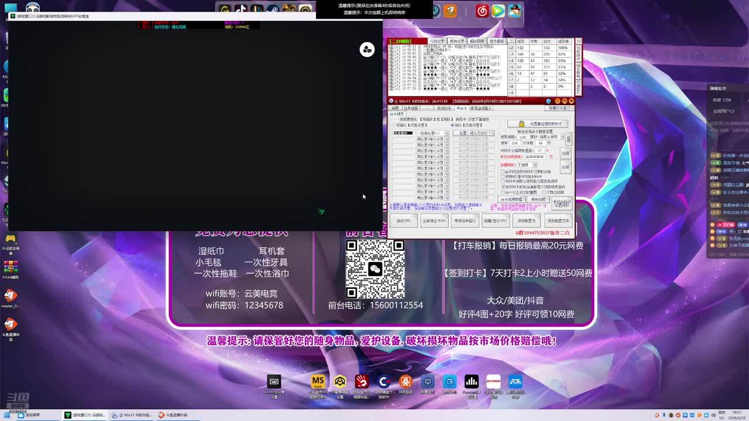
Task: Launch the yellow MS icon in dock
Action: tap(318, 382)
